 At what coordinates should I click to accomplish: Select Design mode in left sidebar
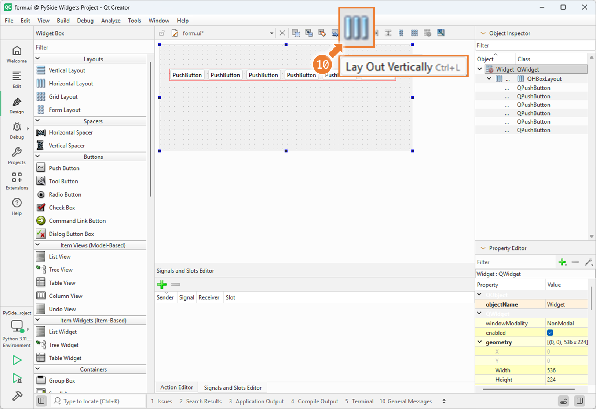(17, 105)
